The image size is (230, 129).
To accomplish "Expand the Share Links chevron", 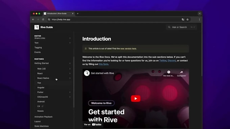I will [70, 38].
